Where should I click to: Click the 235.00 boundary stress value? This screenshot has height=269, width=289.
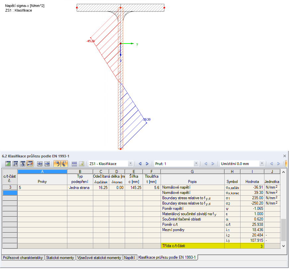252,198
